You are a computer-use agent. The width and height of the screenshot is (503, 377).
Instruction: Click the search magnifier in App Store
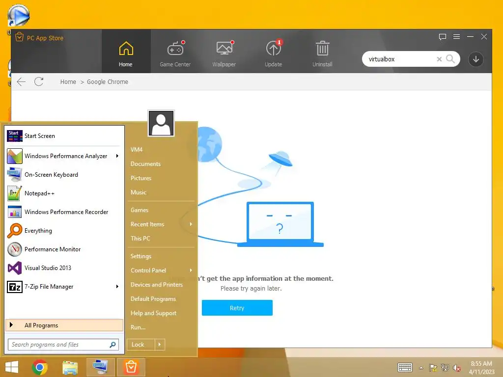pos(450,59)
